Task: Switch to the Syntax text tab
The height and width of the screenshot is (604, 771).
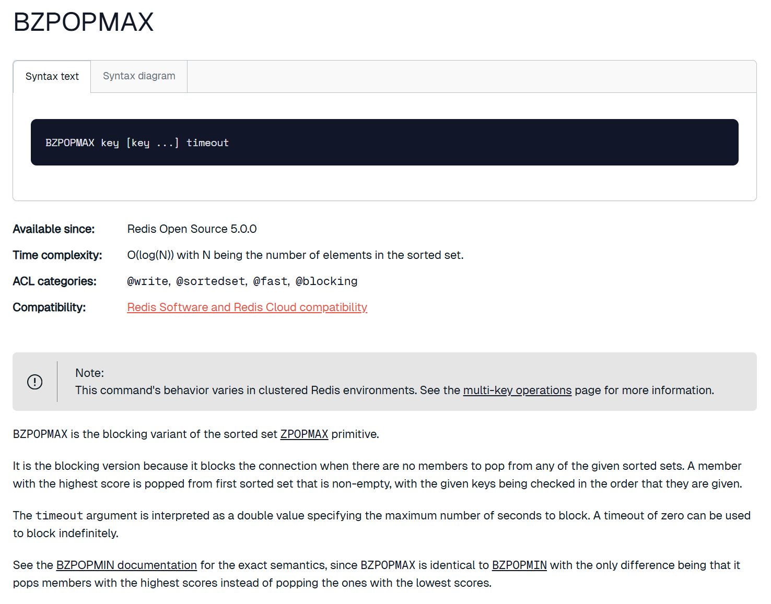Action: tap(52, 77)
